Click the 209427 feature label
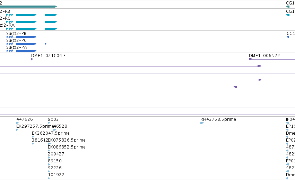This screenshot has width=295, height=180. (56, 154)
